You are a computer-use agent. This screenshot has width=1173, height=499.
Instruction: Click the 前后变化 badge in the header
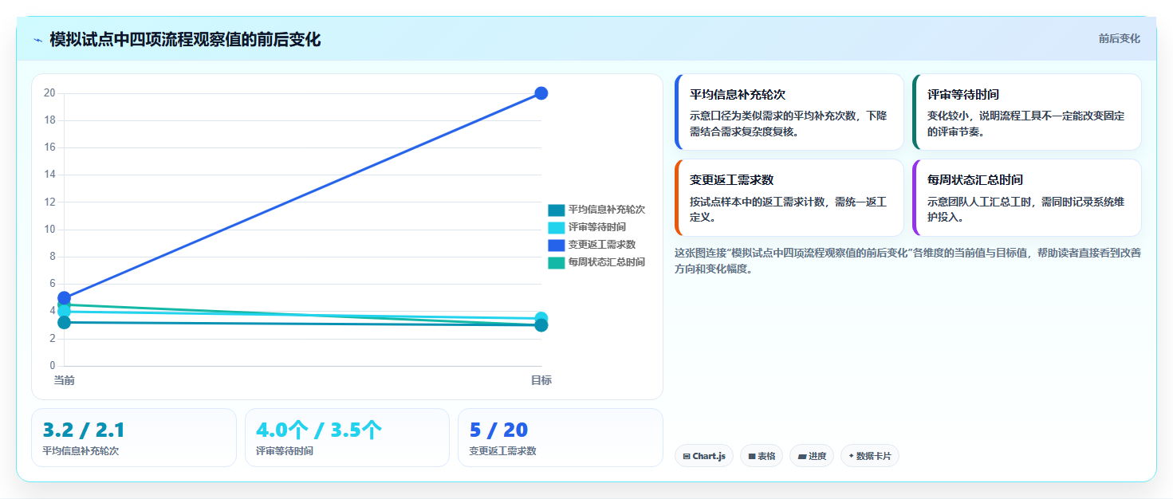coord(1119,38)
